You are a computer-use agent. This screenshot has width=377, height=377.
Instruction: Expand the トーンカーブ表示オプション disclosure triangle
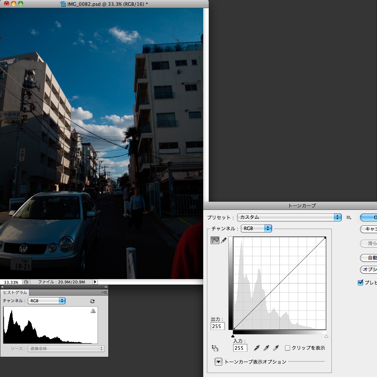(x=218, y=362)
